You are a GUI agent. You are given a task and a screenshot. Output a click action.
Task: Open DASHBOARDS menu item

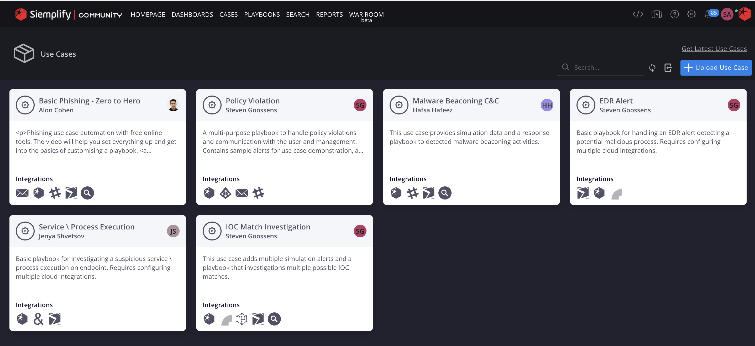tap(192, 14)
